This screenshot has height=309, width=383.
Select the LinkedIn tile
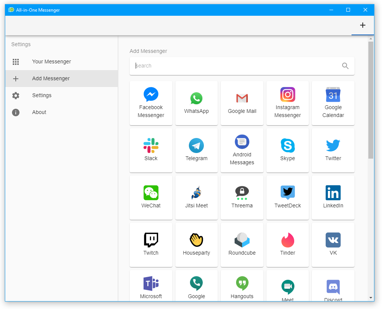coord(333,197)
